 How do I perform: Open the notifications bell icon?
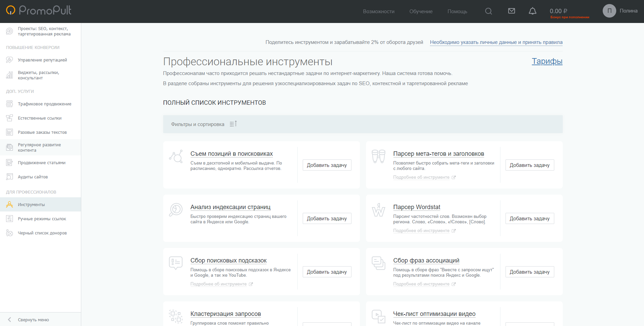533,11
